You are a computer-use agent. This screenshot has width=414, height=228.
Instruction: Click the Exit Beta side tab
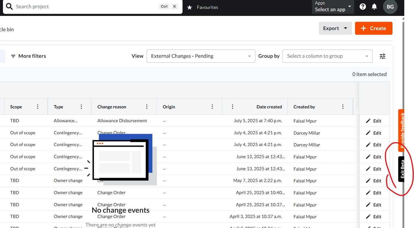click(401, 169)
